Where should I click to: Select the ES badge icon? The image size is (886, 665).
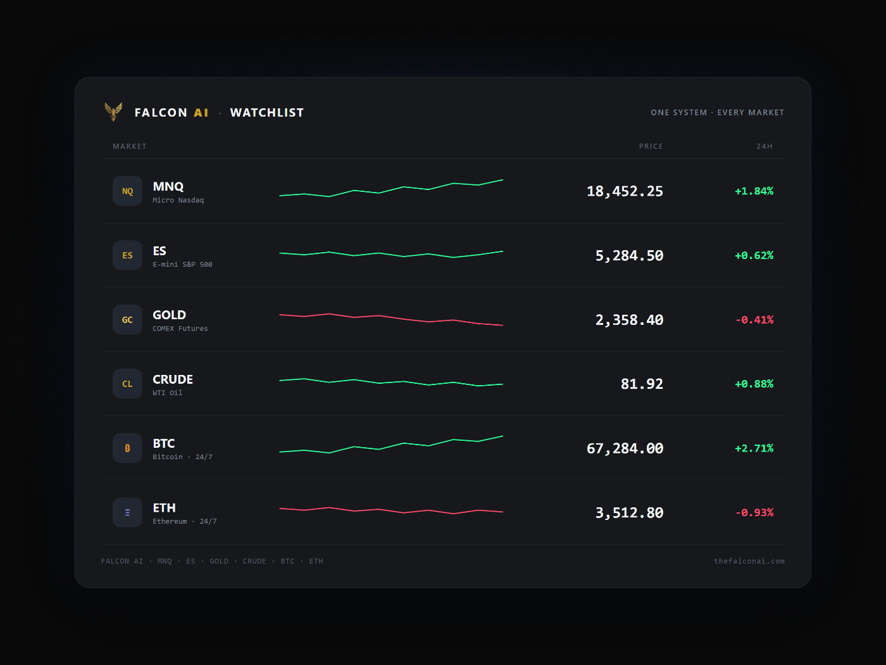(x=127, y=255)
